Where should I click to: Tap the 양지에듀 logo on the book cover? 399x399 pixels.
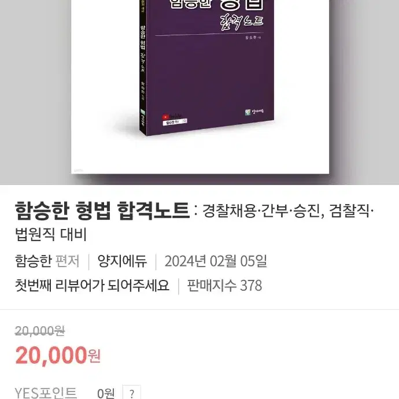(x=254, y=112)
